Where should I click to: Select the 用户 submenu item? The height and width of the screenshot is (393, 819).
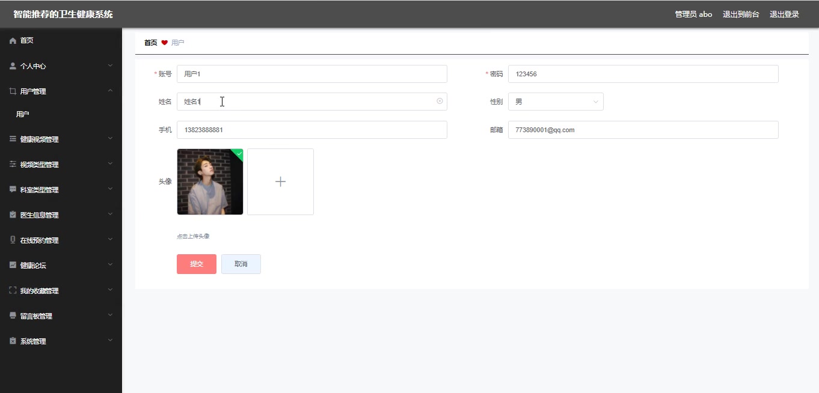tap(61, 114)
